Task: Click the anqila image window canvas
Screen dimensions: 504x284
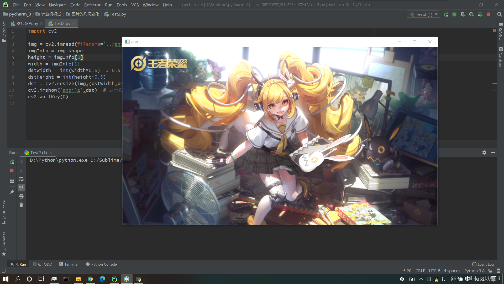Action: [x=280, y=136]
